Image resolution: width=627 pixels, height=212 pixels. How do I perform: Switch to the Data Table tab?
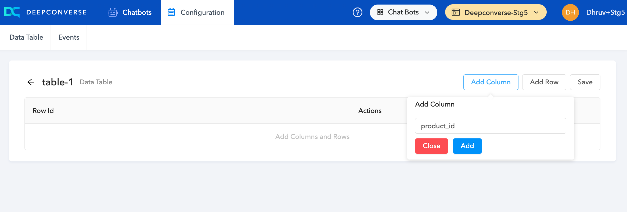pyautogui.click(x=26, y=37)
